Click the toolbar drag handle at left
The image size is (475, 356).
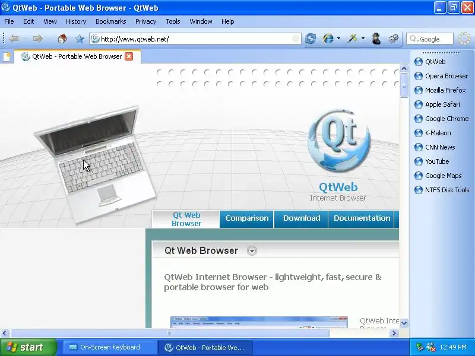point(4,39)
